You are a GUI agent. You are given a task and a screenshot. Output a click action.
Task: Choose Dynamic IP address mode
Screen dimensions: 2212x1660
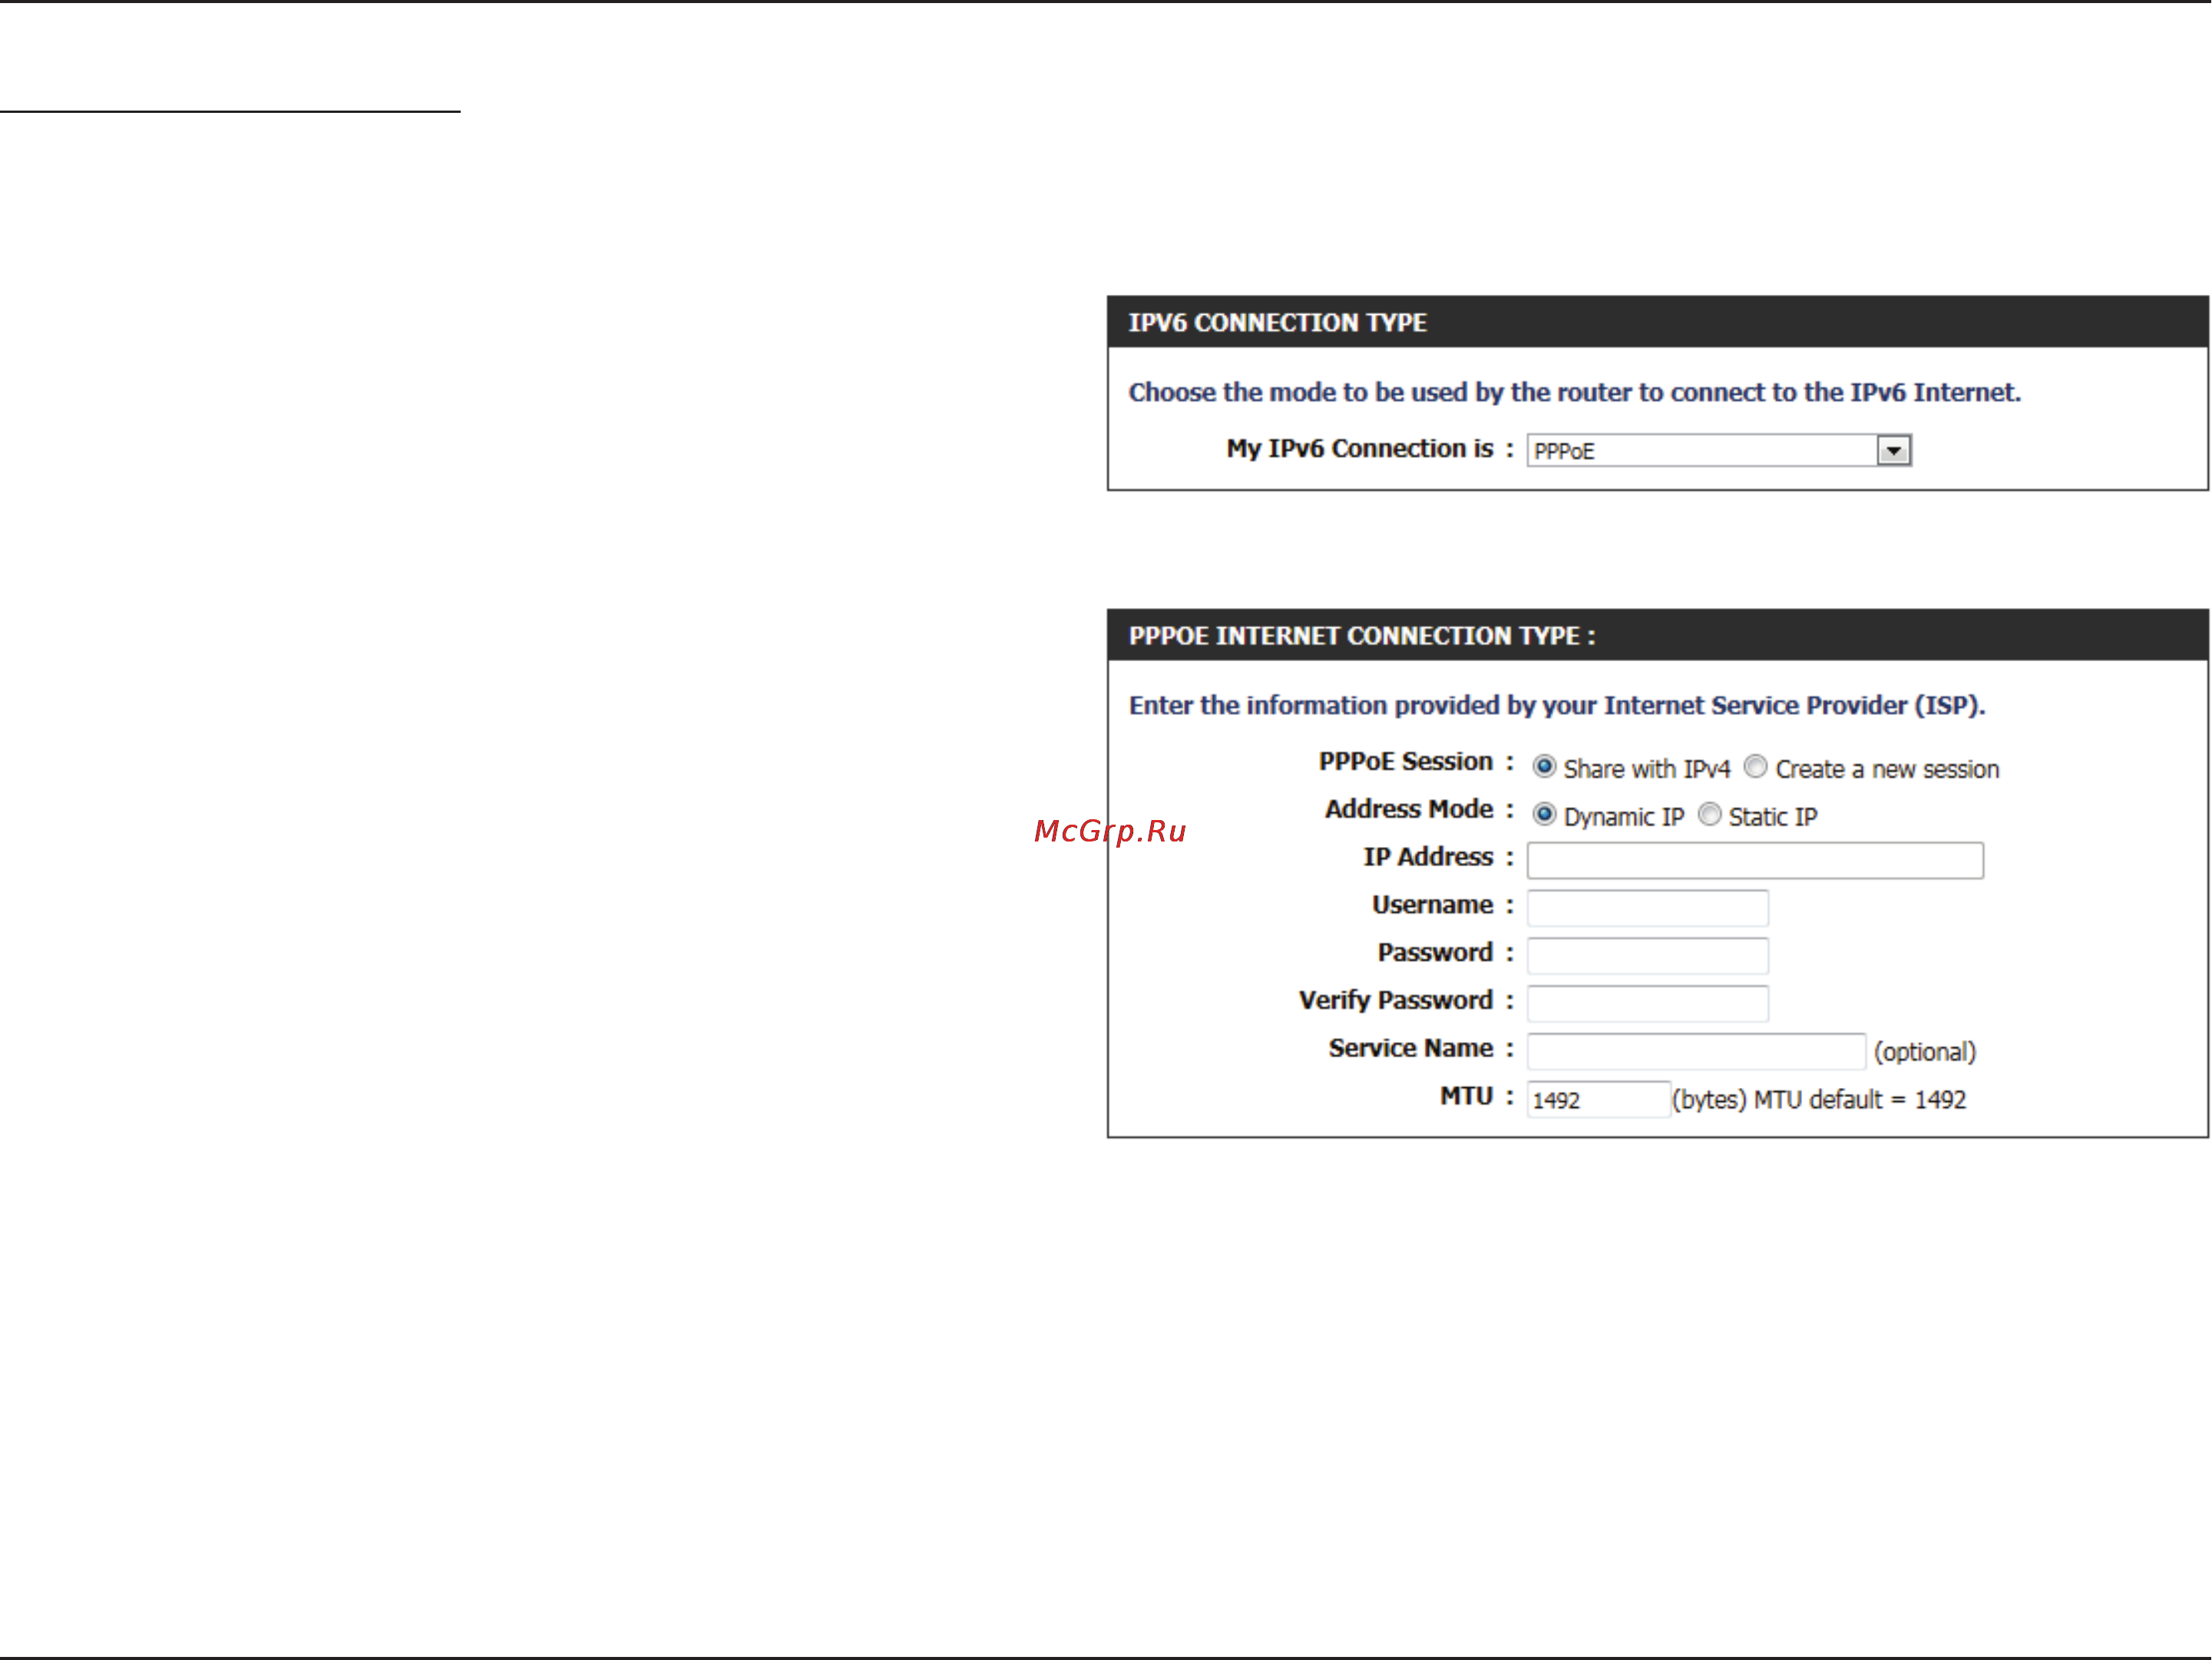[1544, 815]
